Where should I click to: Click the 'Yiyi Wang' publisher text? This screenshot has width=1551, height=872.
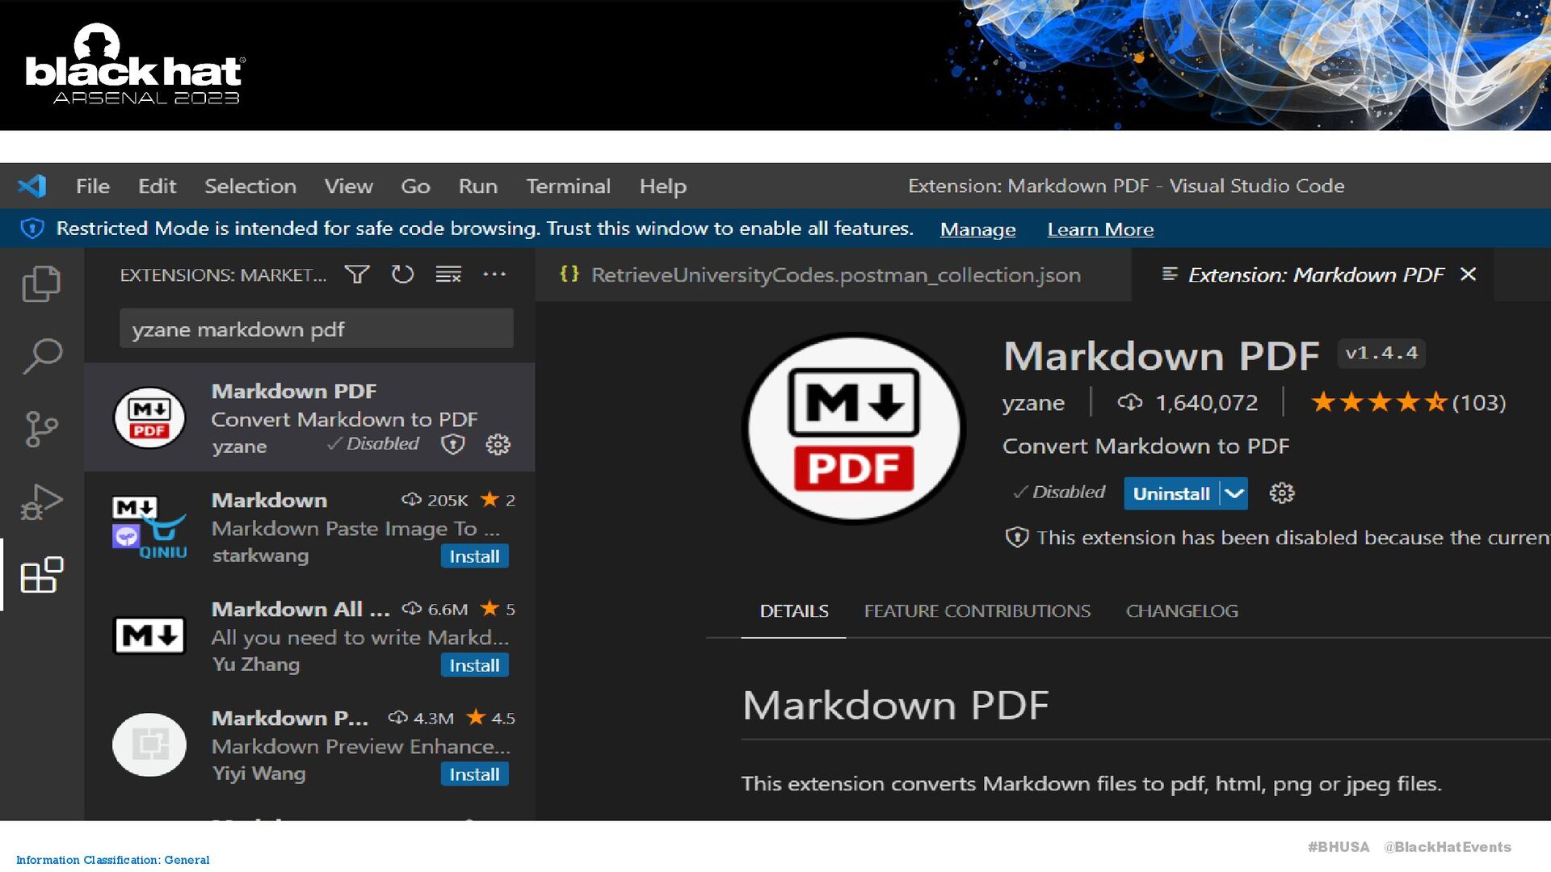point(258,773)
